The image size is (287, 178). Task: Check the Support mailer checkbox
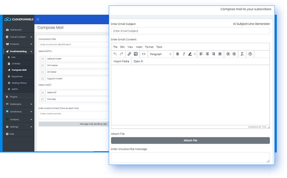43,79
